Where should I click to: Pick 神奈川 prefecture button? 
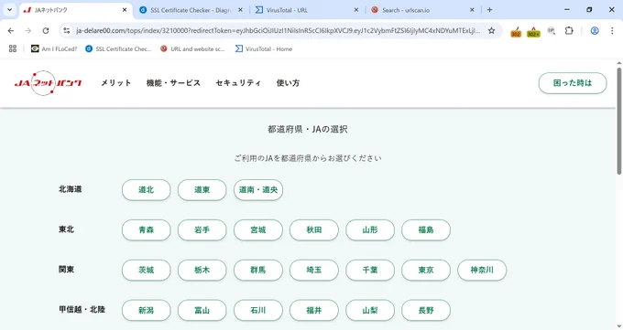(x=482, y=270)
